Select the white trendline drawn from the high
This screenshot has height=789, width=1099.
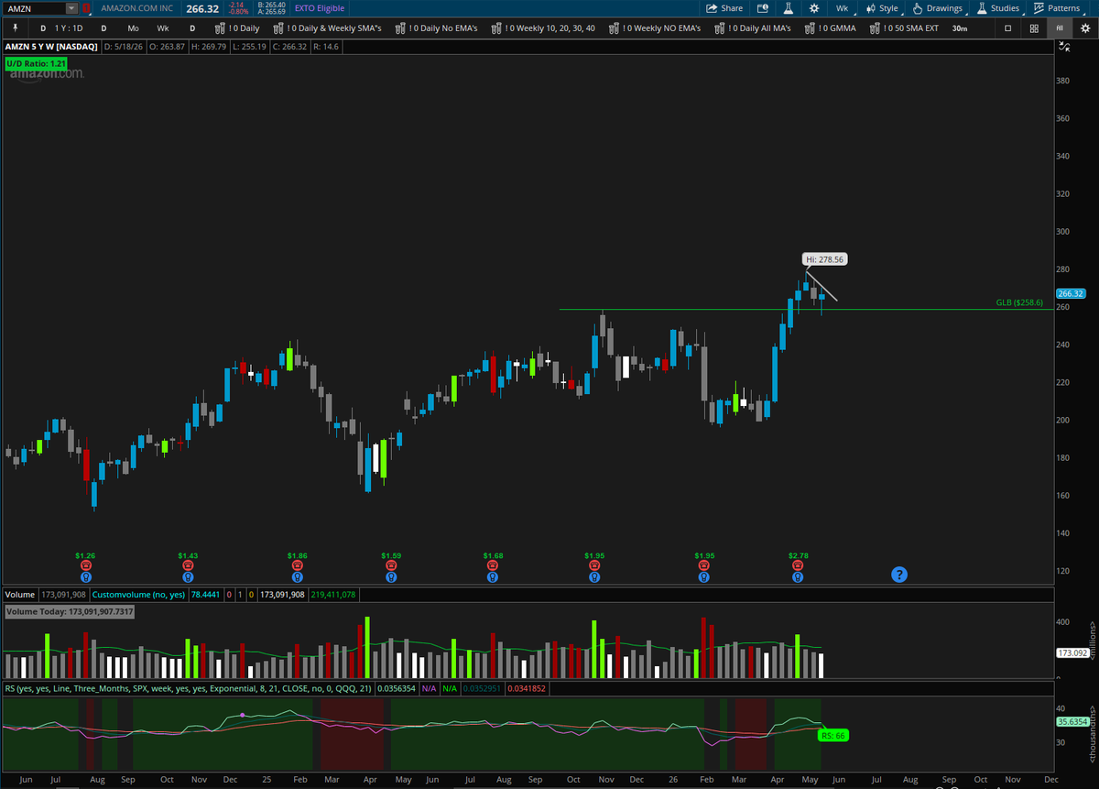point(822,287)
